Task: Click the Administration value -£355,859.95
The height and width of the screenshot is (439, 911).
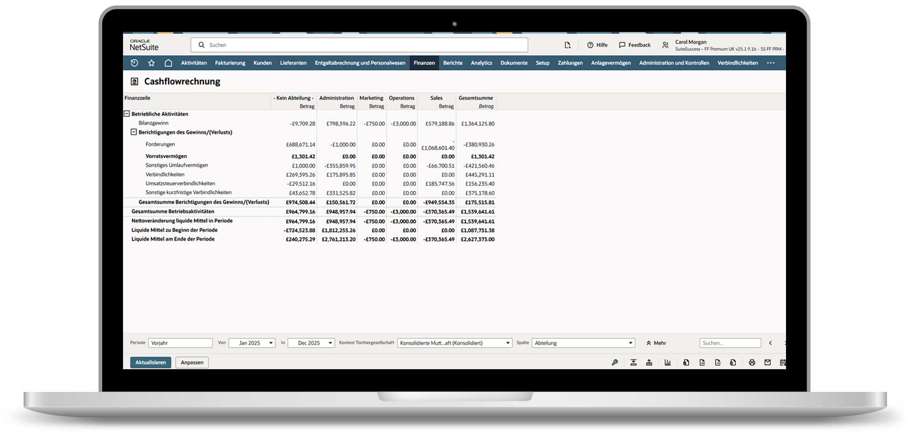Action: click(x=340, y=166)
